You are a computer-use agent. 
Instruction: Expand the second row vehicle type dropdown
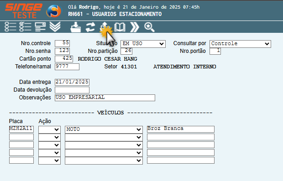tap(104, 137)
